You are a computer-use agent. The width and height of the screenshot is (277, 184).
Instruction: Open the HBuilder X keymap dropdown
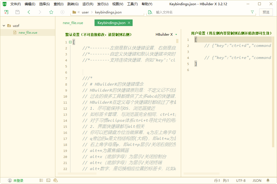pyautogui.click(x=166, y=35)
